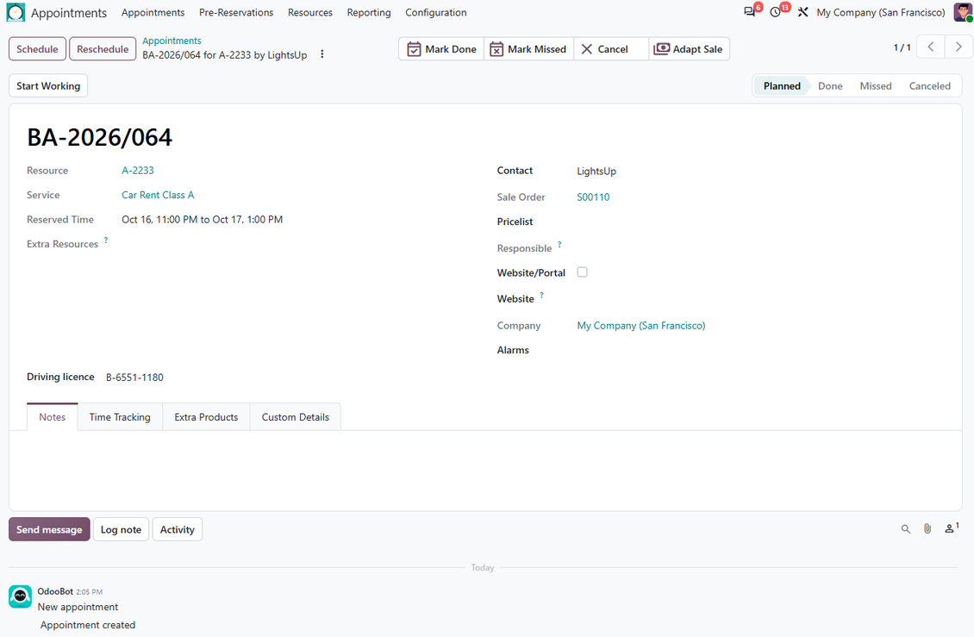Switch to the Extra Products tab
The height and width of the screenshot is (637, 974).
point(206,417)
